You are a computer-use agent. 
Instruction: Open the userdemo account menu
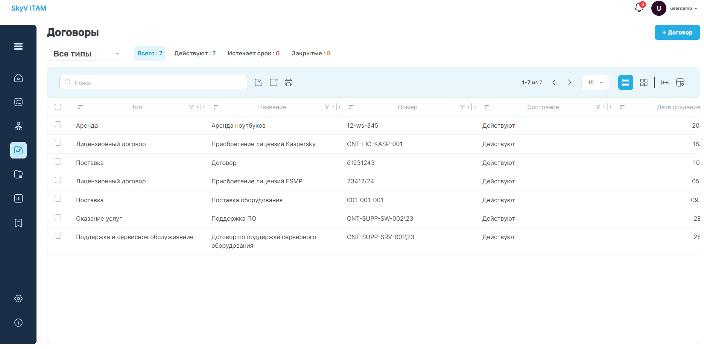click(x=683, y=8)
